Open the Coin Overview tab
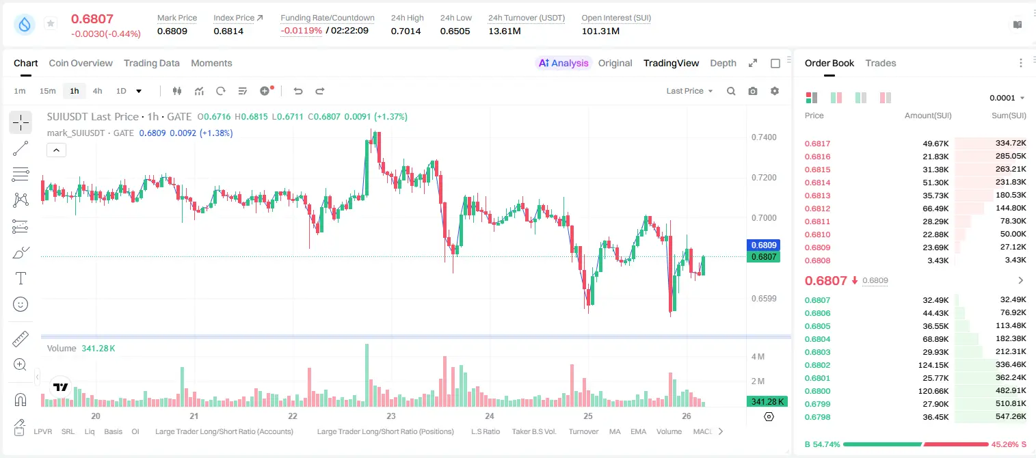The height and width of the screenshot is (458, 1036). point(81,63)
